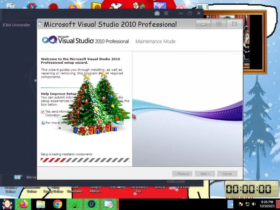The width and height of the screenshot is (280, 210).
Task: Maximize the Visual Studio setup window
Action: pos(219,24)
